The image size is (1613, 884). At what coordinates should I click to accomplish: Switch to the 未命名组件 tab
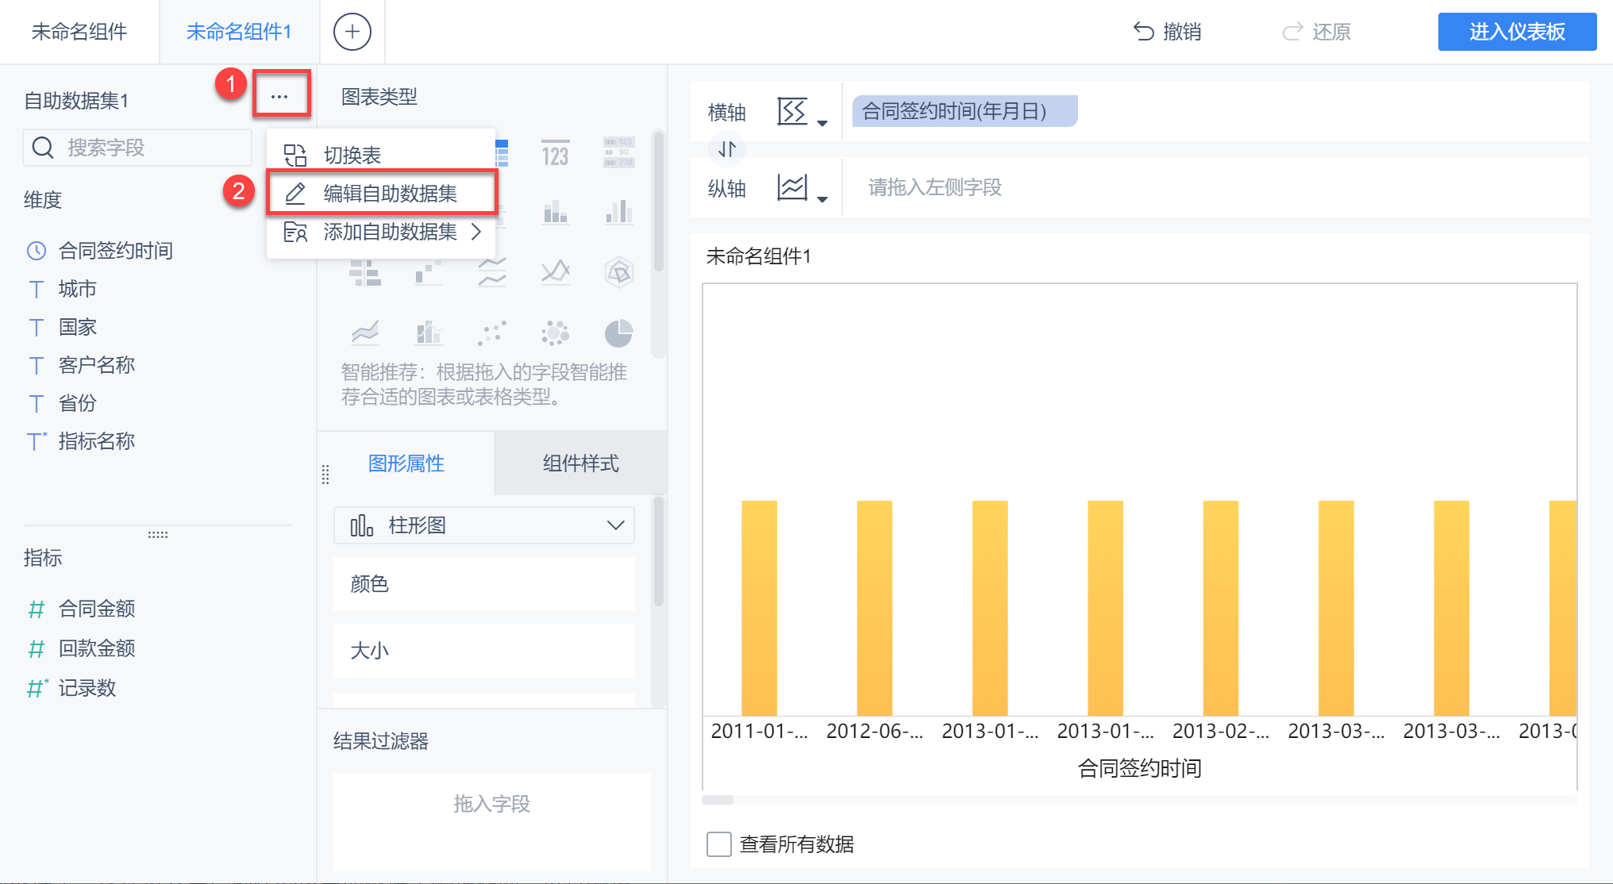click(x=79, y=32)
